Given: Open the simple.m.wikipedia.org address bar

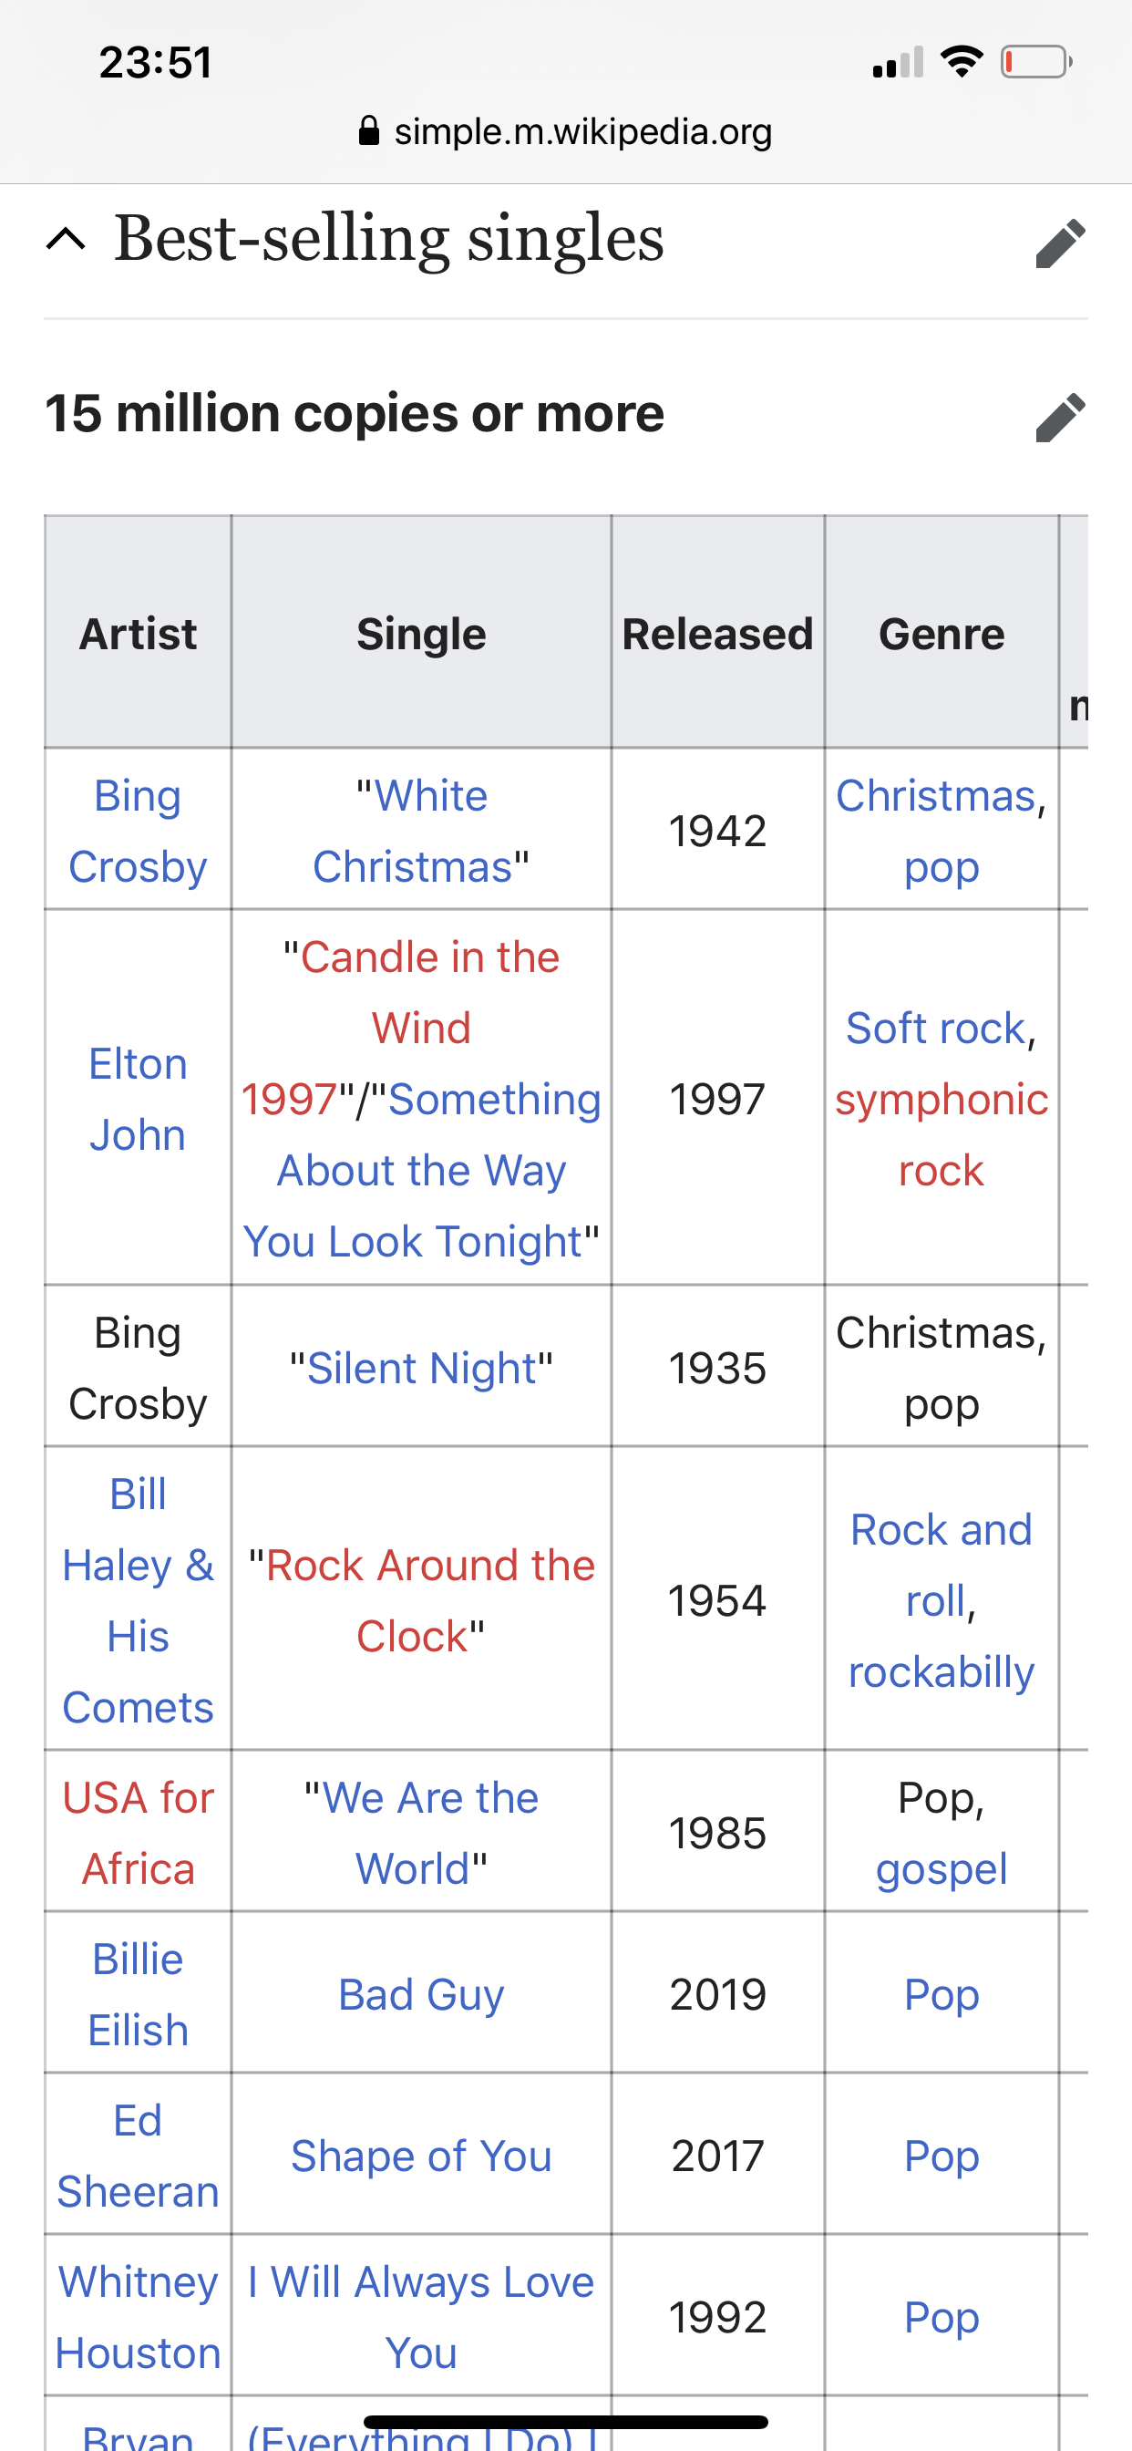Looking at the screenshot, I should (566, 131).
